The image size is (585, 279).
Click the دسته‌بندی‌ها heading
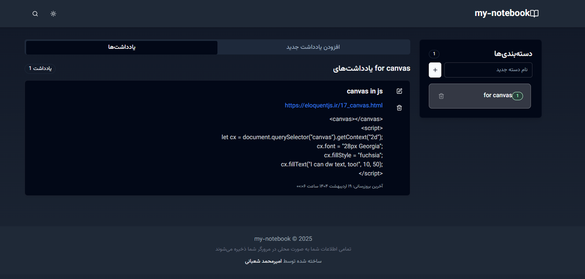[513, 53]
